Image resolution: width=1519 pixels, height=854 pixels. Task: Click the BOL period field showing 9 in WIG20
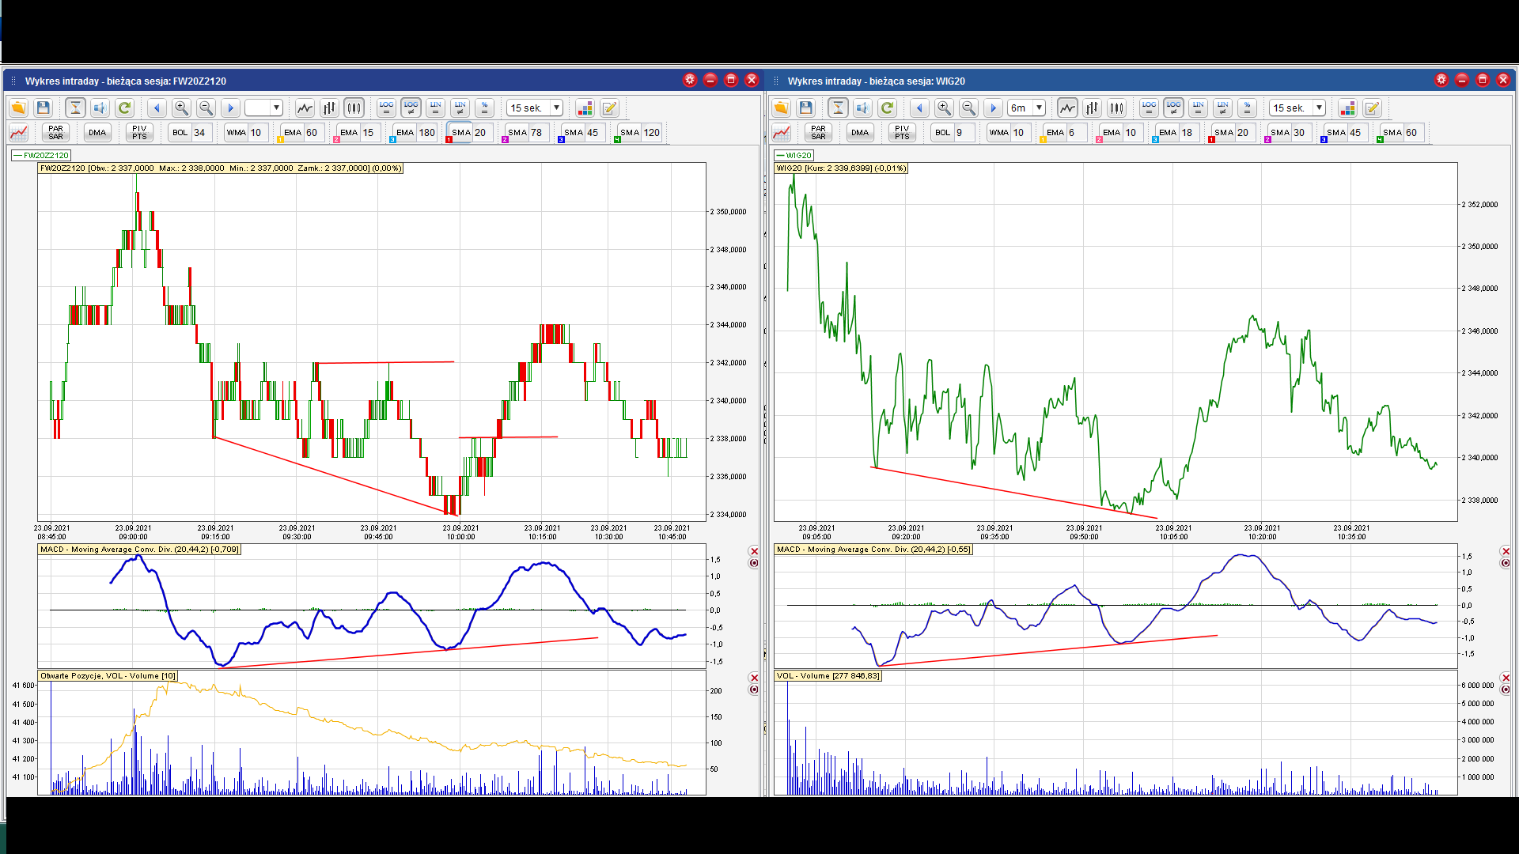[965, 133]
